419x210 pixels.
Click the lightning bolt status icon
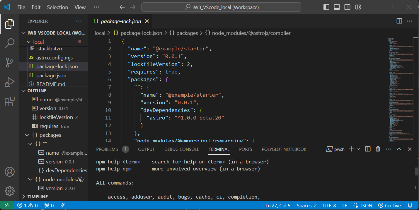pos(63,205)
